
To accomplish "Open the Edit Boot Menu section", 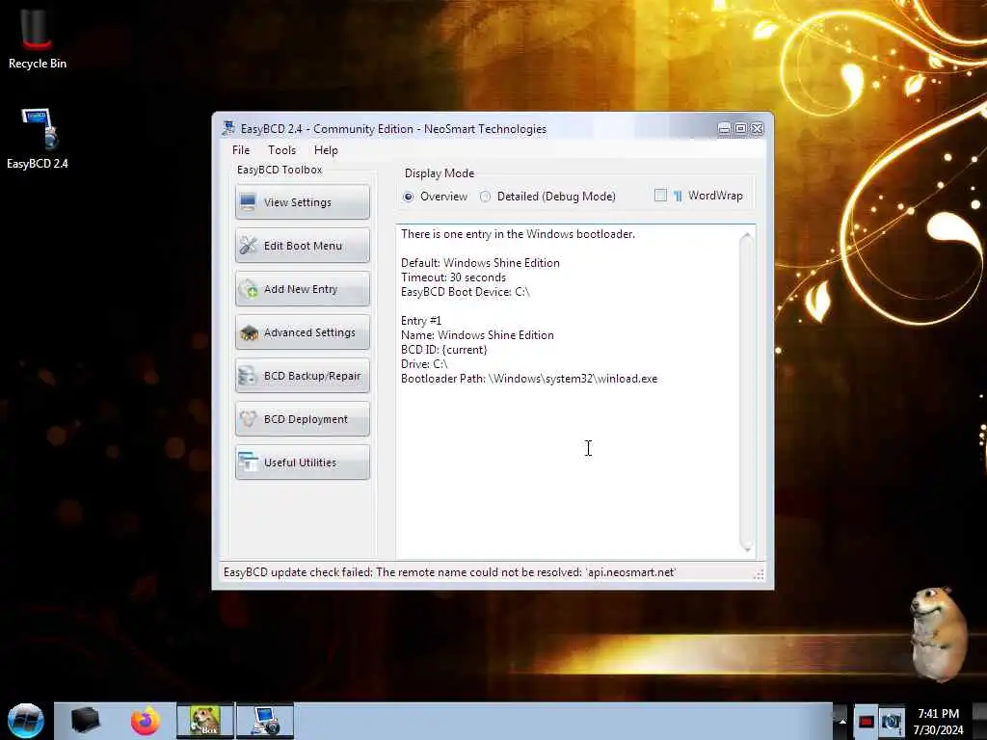I will tap(302, 246).
